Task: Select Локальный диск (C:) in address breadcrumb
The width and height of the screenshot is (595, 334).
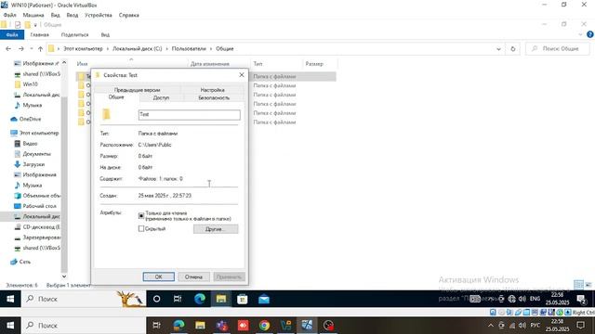Action: pos(137,49)
